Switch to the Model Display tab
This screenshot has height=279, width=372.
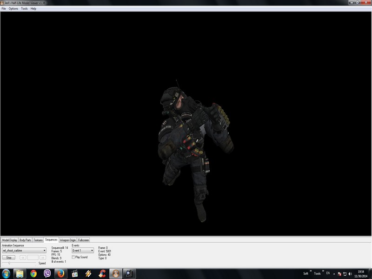[9, 240]
